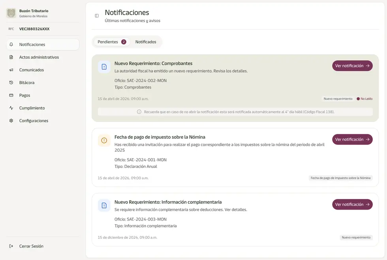Click Ver notificación for Nómina payment

pyautogui.click(x=352, y=139)
